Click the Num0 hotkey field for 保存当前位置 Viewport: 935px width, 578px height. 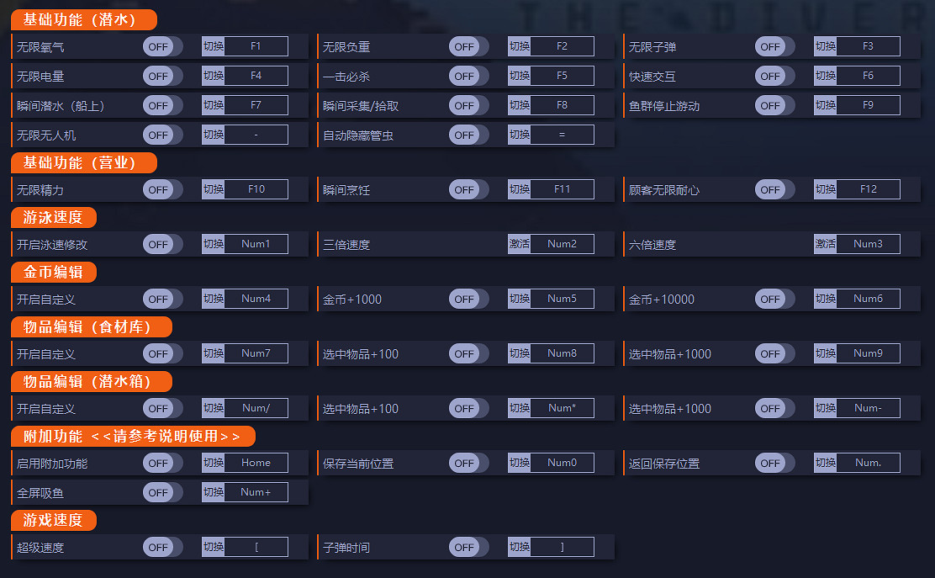pyautogui.click(x=563, y=462)
